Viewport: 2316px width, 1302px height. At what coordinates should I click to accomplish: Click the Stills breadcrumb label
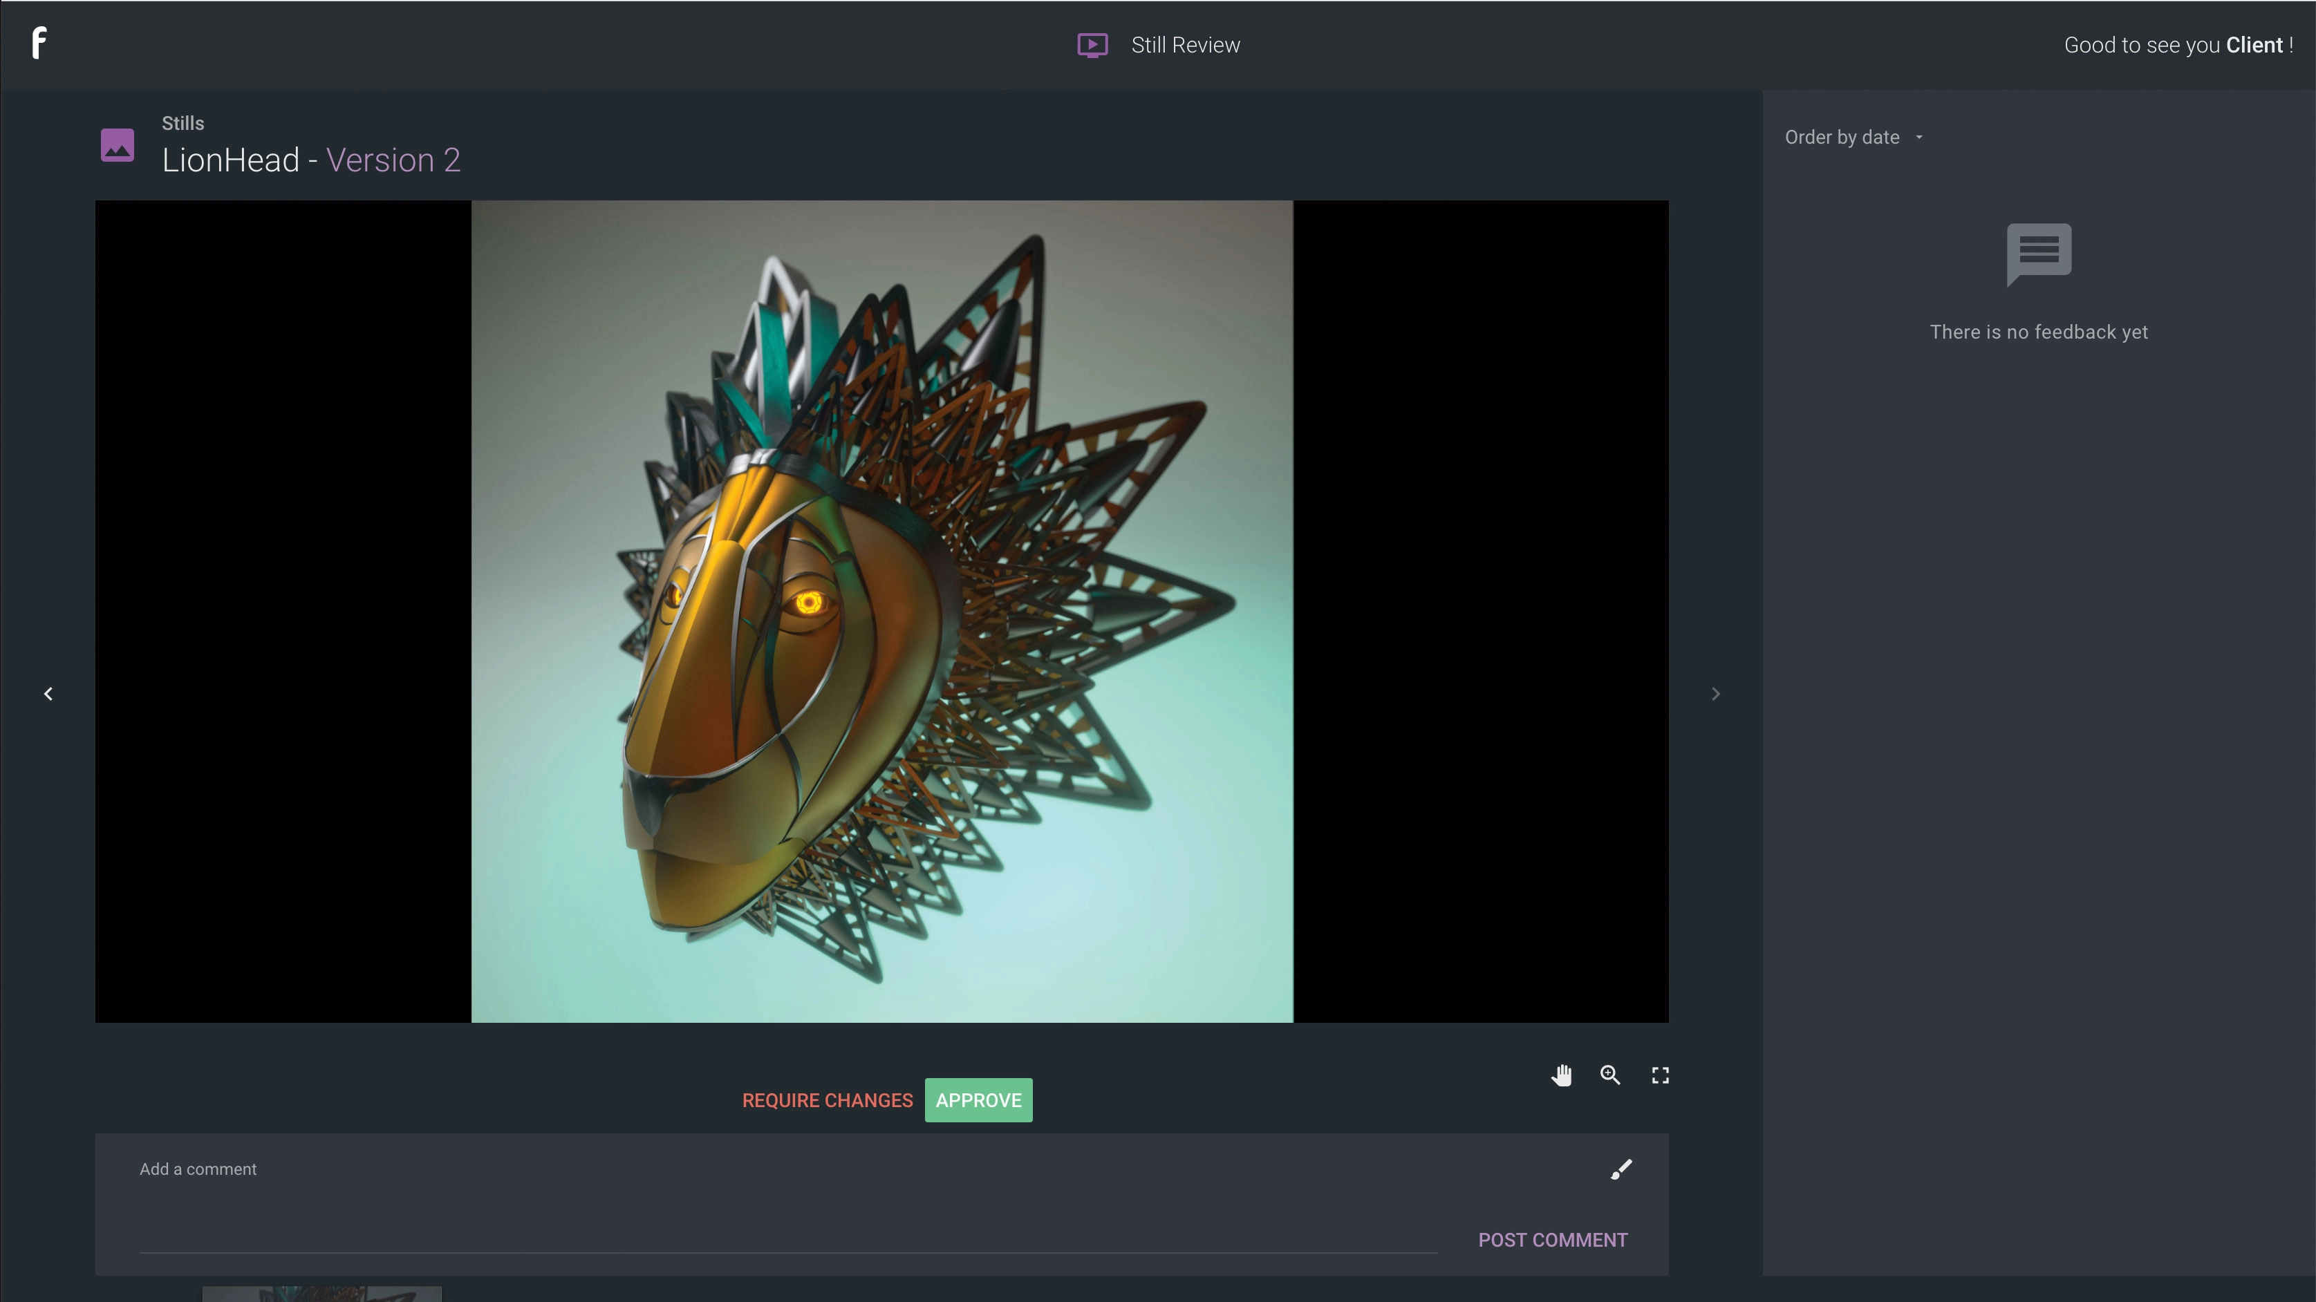[x=183, y=123]
